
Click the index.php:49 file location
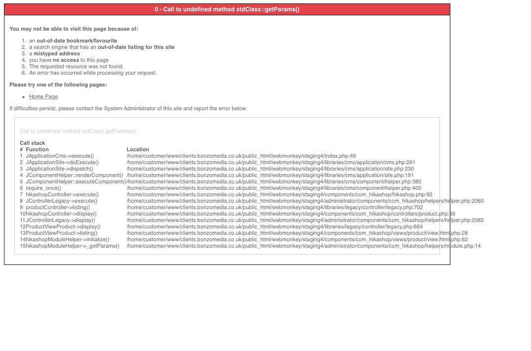pyautogui.click(x=241, y=156)
